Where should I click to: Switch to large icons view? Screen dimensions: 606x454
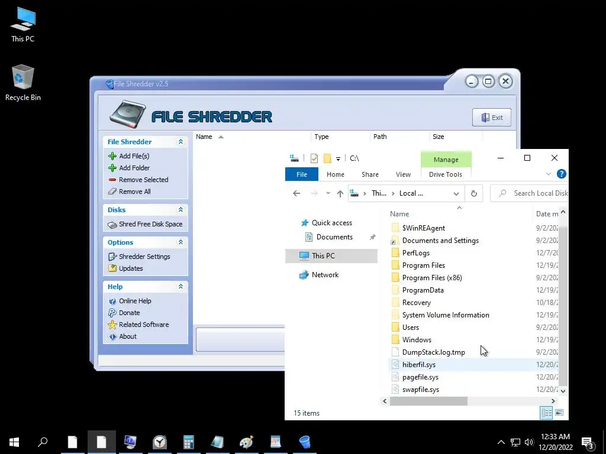[559, 413]
